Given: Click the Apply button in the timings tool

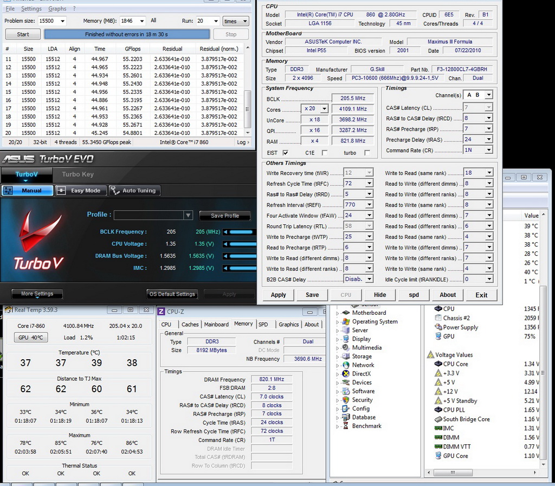Looking at the screenshot, I should tap(278, 295).
